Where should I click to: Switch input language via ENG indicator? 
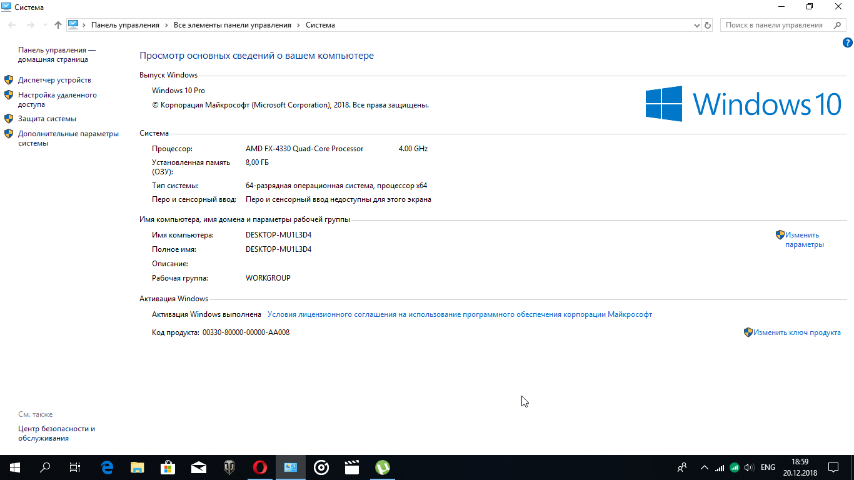point(768,467)
